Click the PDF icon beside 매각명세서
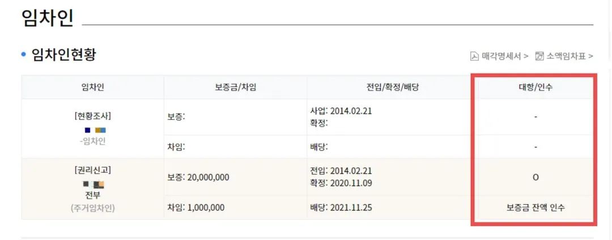Viewport: 612px width, 240px height. (x=474, y=56)
